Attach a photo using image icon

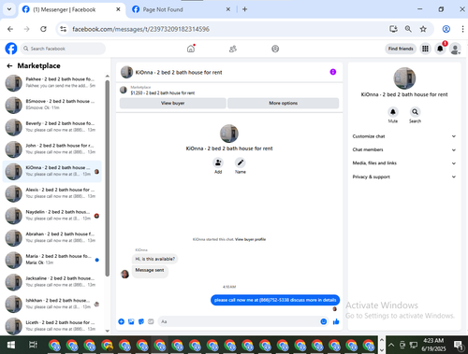click(x=131, y=321)
